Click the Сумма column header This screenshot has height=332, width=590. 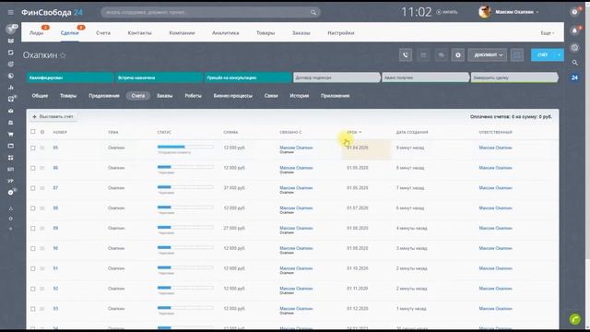click(230, 132)
